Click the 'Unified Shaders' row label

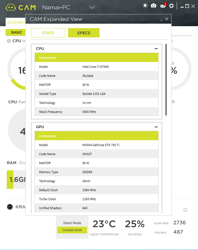50,208
